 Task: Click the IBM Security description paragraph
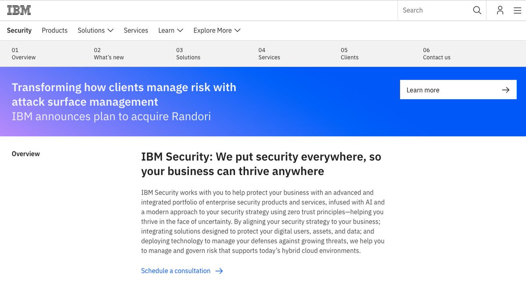pos(263,221)
